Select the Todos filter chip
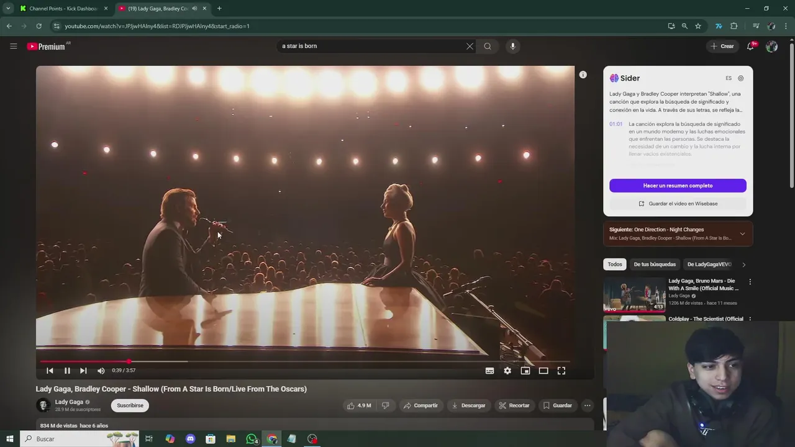 615,264
